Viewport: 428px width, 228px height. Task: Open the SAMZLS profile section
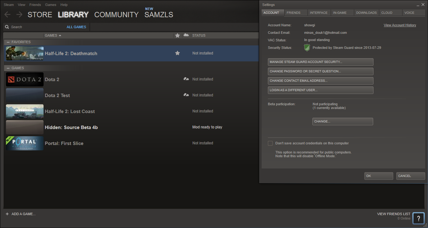click(x=159, y=15)
